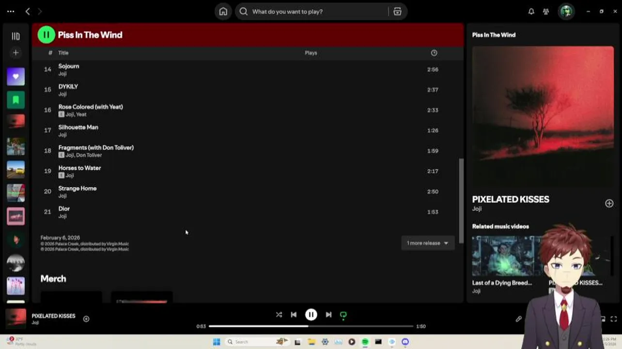Open the notifications bell
This screenshot has width=622, height=349.
(531, 11)
